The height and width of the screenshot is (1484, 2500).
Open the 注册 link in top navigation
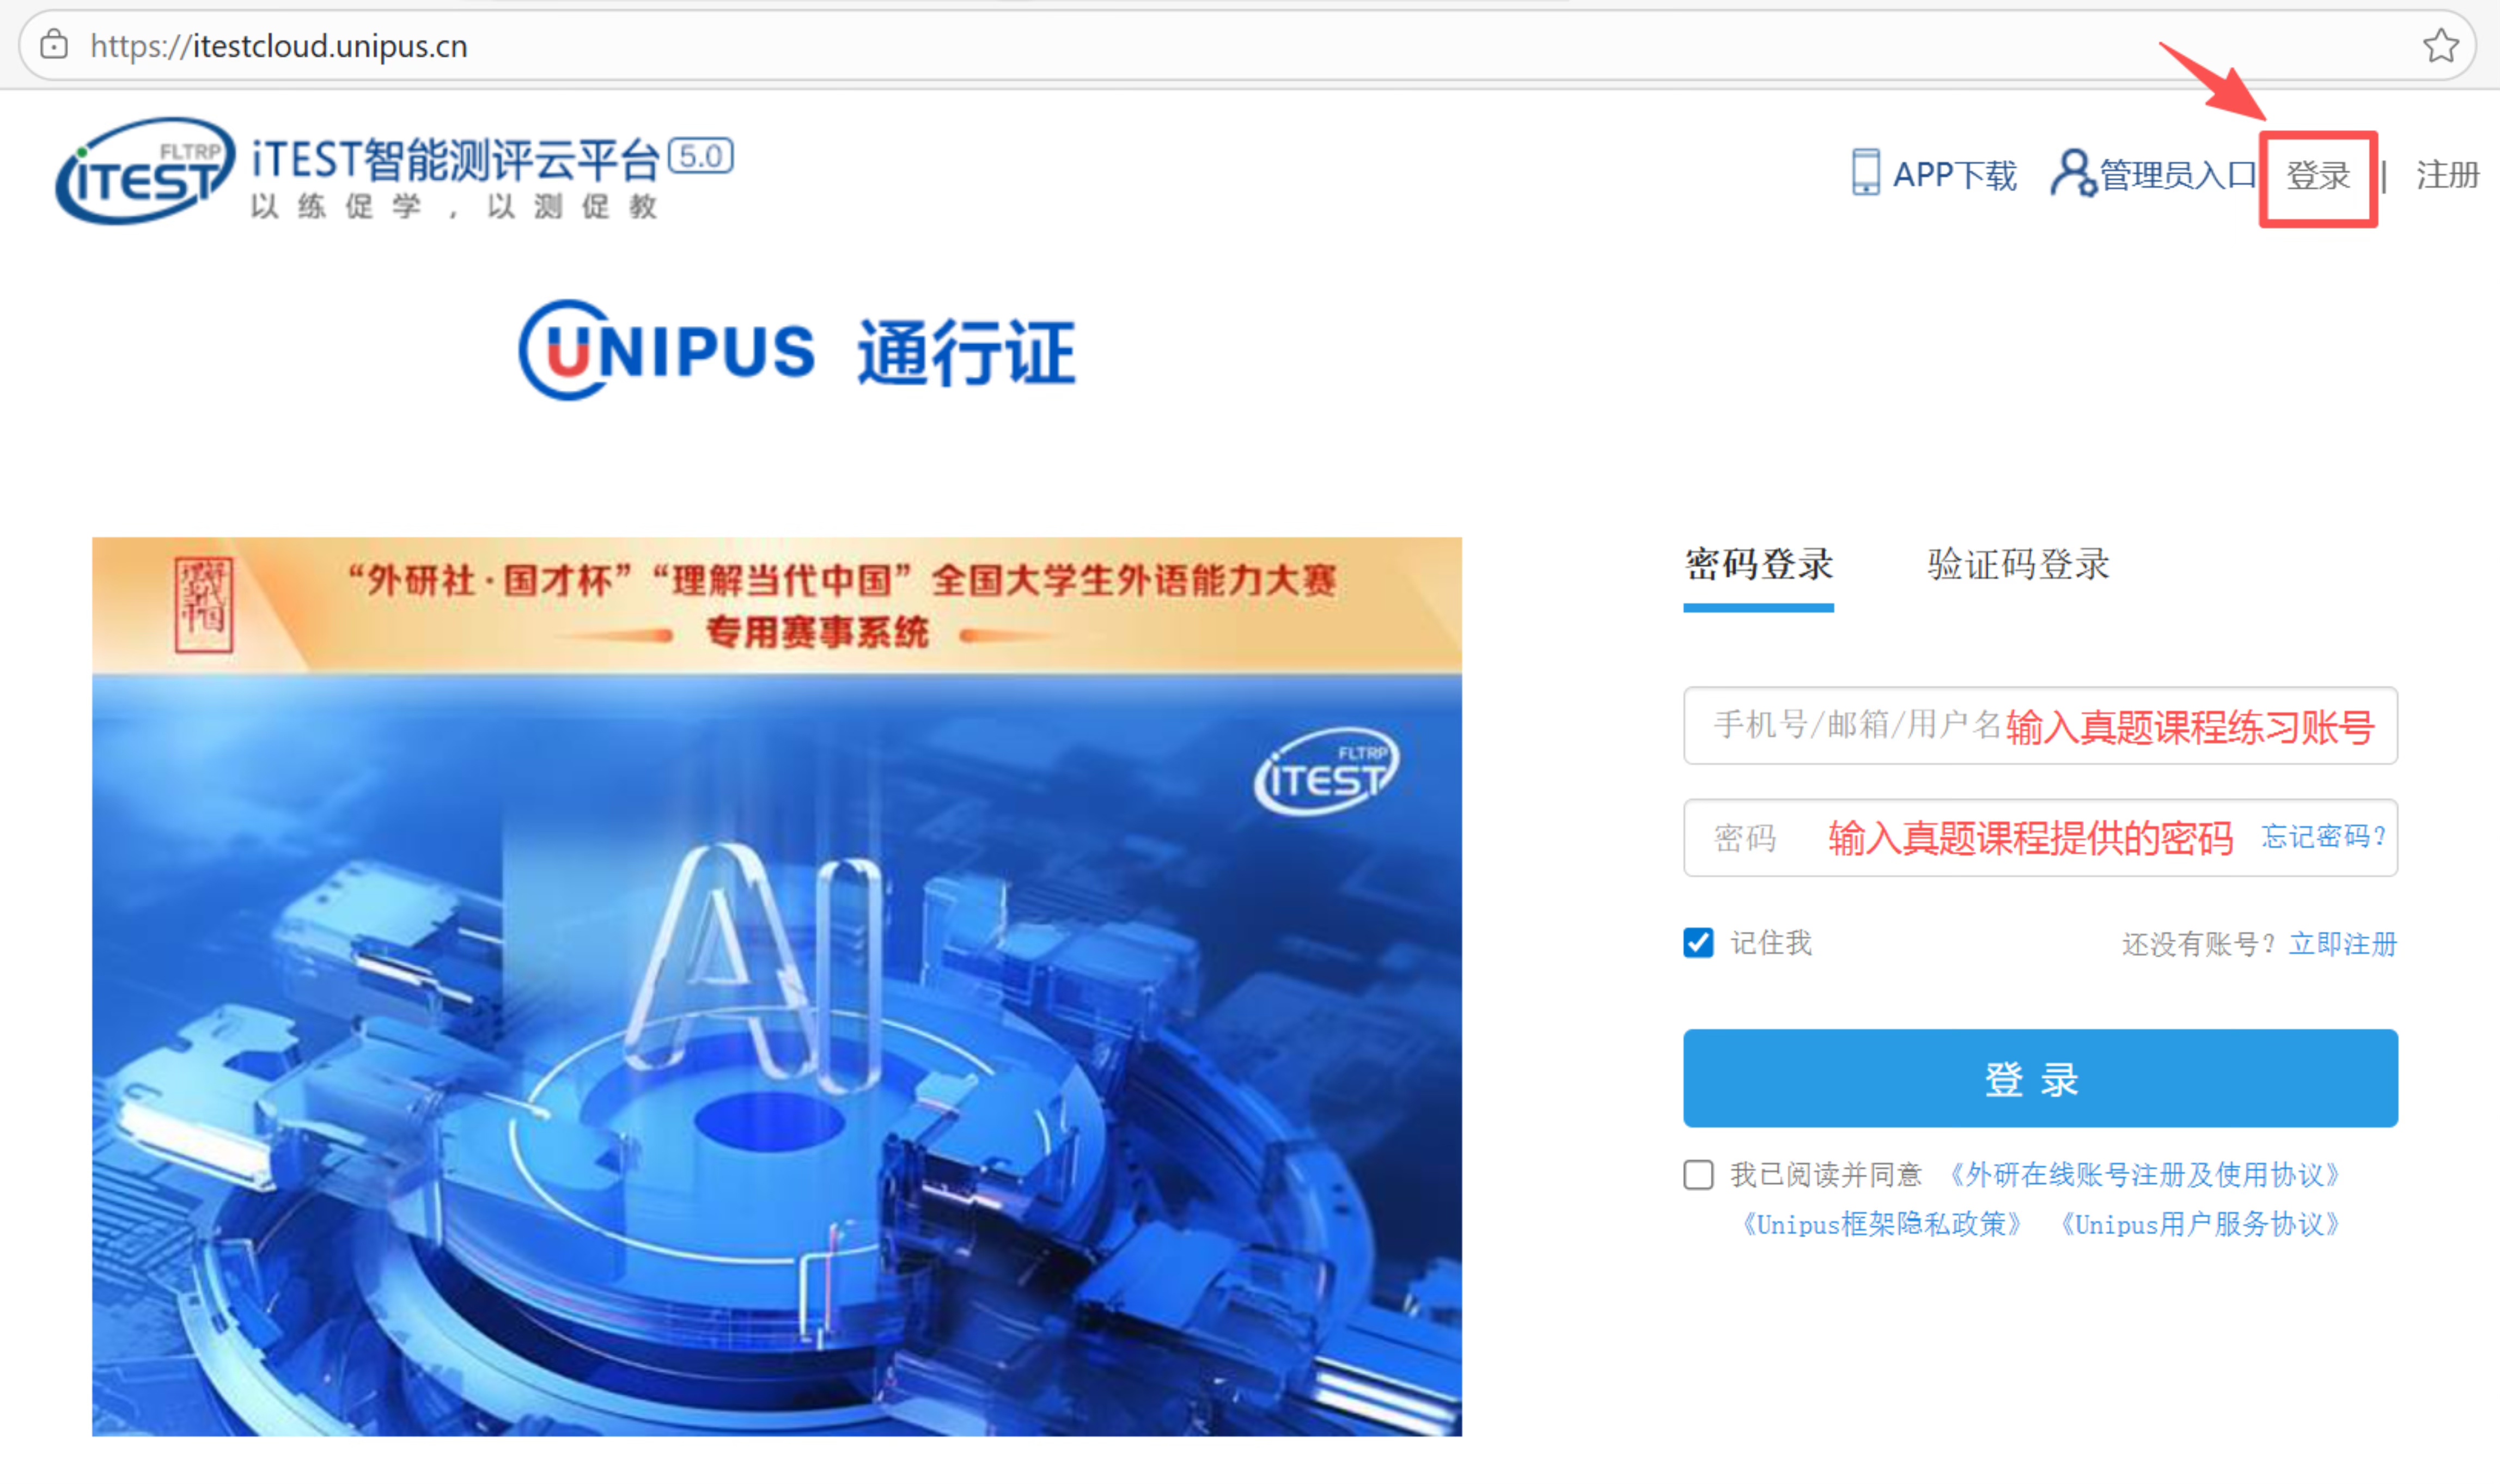2447,176
